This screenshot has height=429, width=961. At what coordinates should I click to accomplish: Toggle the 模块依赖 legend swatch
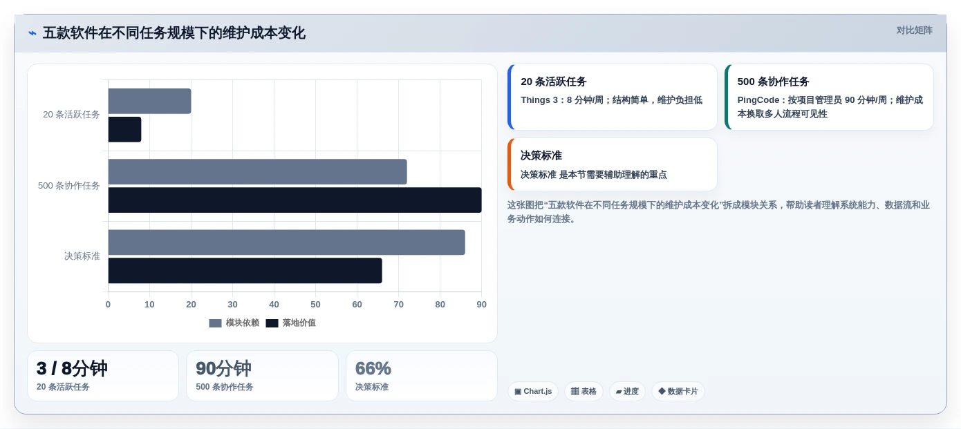click(216, 323)
